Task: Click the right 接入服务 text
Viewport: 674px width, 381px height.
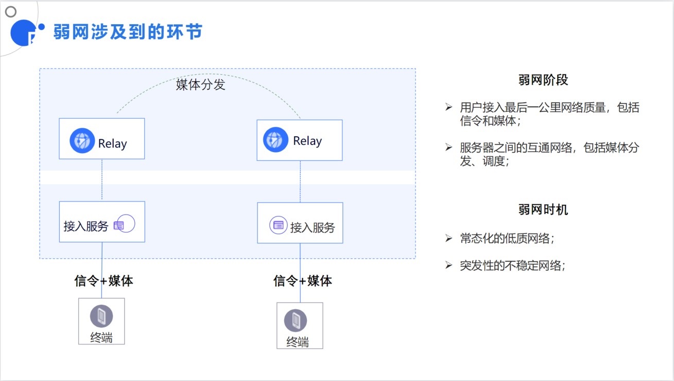Action: 313,227
